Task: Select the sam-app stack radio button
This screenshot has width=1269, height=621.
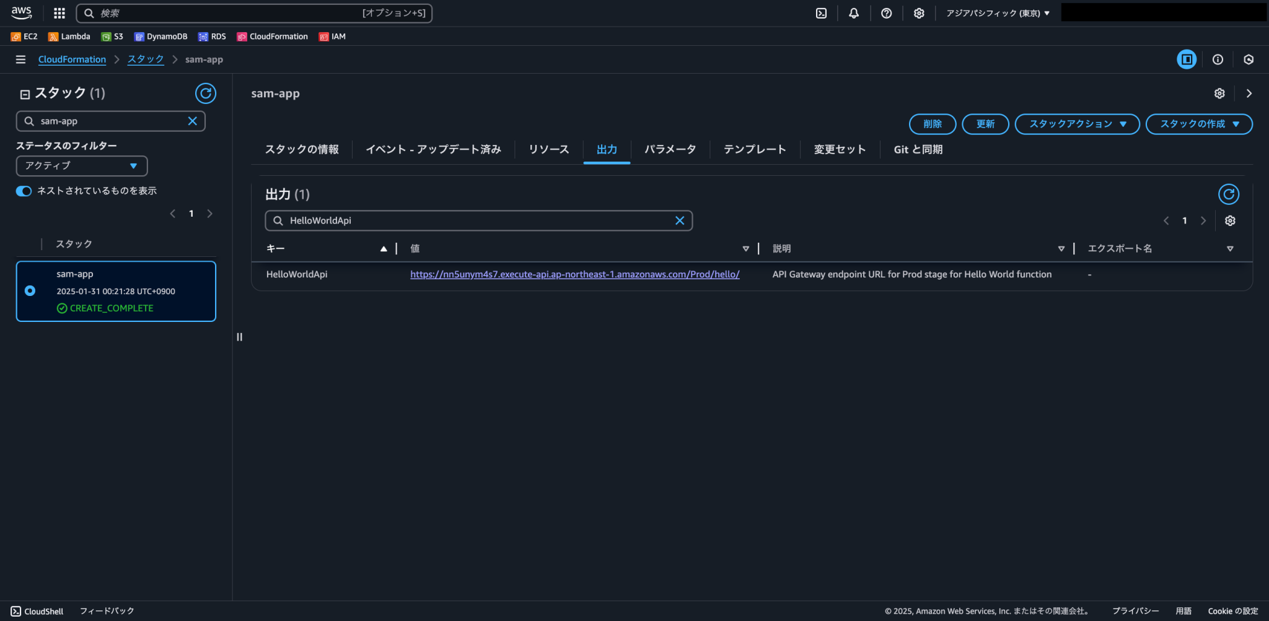Action: pos(30,290)
